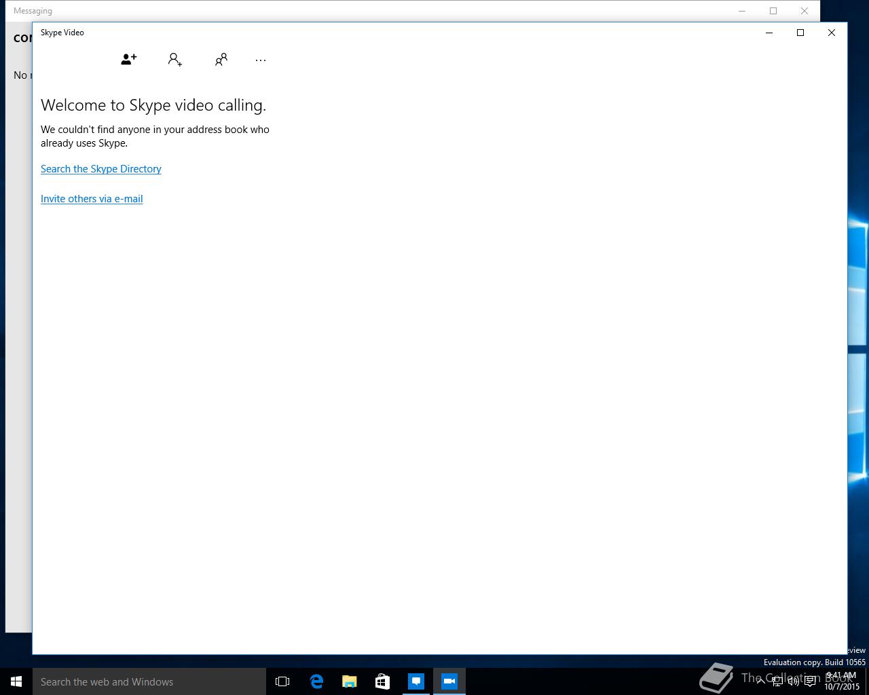Click the solid add-contact icon in Skype Video
869x695 pixels.
[x=129, y=60]
